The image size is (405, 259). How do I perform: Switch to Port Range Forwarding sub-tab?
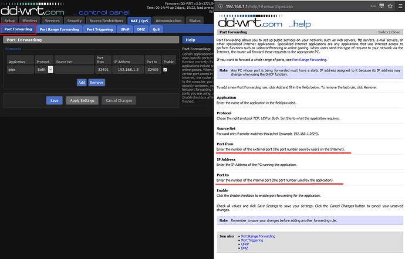click(x=59, y=29)
